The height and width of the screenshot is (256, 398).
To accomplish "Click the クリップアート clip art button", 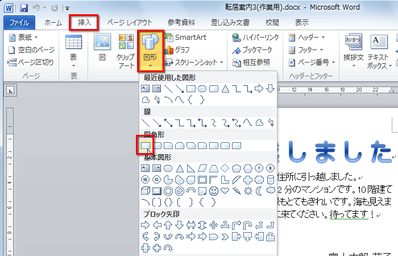I will click(126, 51).
